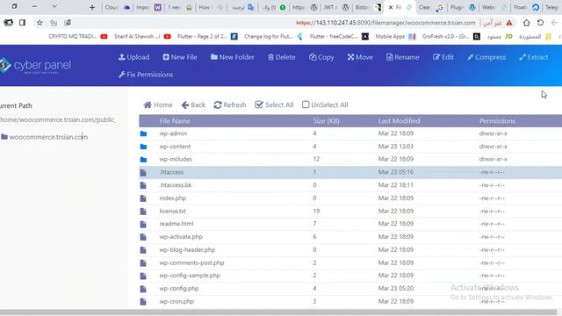Click the Copy toolbar button

tap(321, 57)
